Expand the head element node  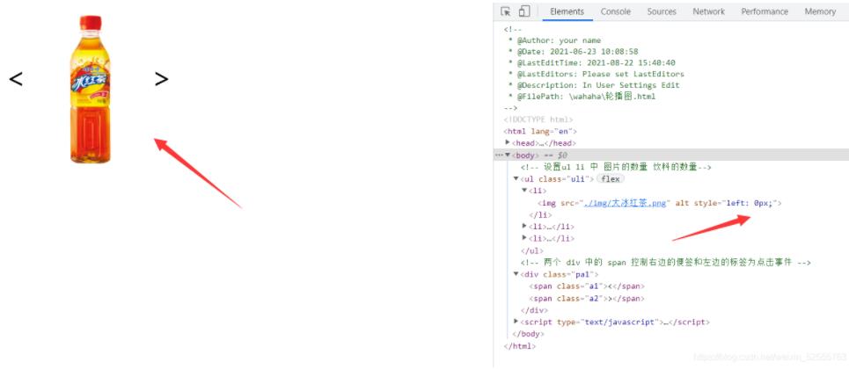tap(508, 143)
